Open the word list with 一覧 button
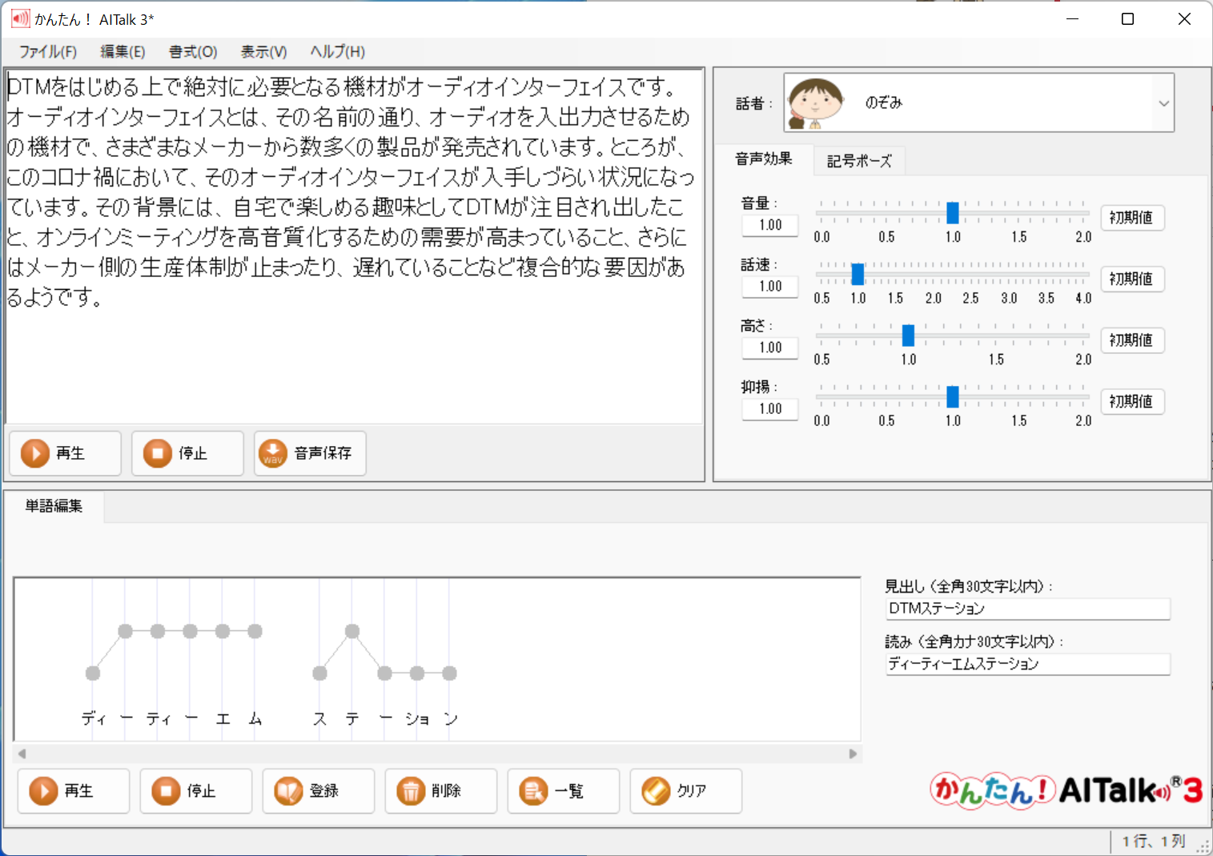Viewport: 1213px width, 856px height. [x=564, y=791]
